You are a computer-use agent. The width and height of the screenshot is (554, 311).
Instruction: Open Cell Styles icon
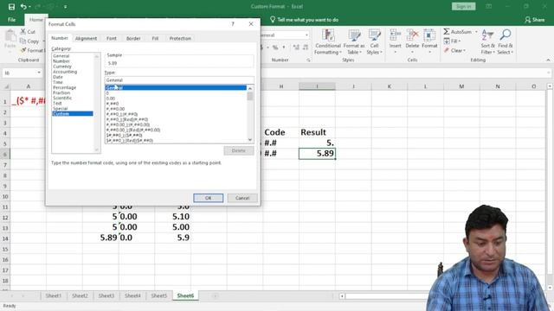[x=374, y=35]
